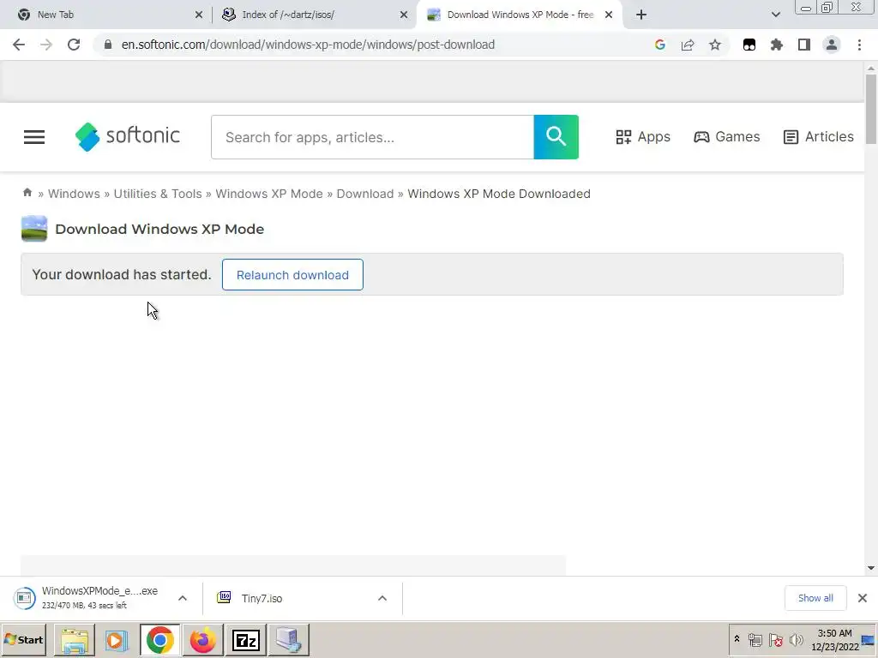This screenshot has width=878, height=658.
Task: Show hidden tray icons arrow
Action: (737, 639)
